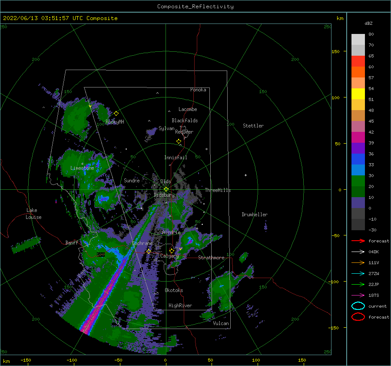The height and width of the screenshot is (366, 391).
Task: Click the Strathmore town label
Action: [211, 258]
